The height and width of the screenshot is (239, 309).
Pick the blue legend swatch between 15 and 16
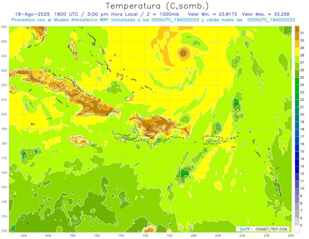point(297,148)
